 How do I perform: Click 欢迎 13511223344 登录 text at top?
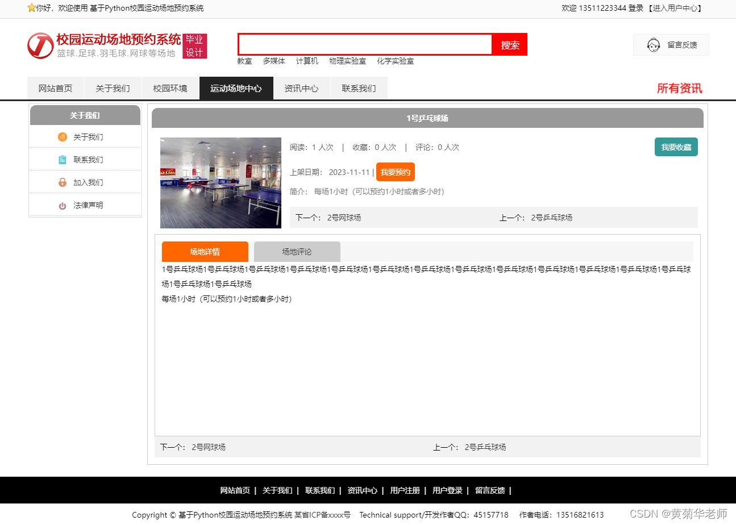pos(602,8)
